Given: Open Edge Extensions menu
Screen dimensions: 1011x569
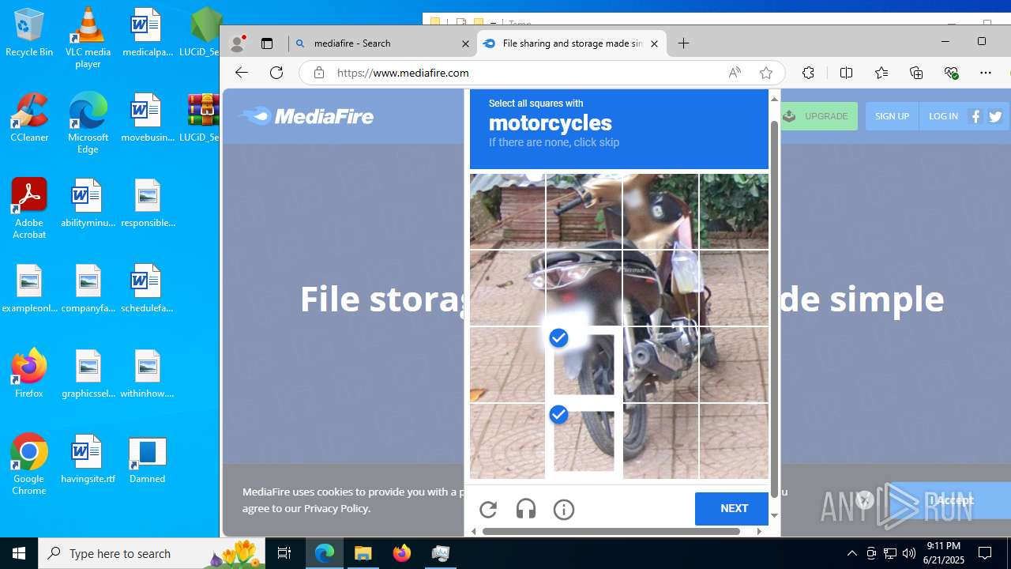Looking at the screenshot, I should tap(808, 73).
